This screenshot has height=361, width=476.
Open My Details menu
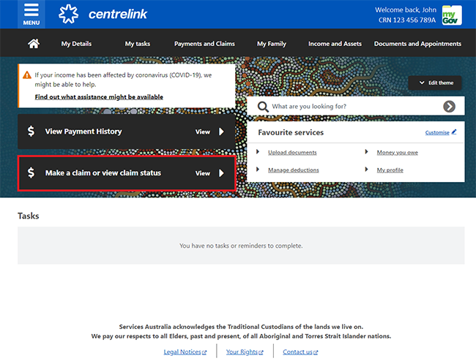tap(76, 44)
